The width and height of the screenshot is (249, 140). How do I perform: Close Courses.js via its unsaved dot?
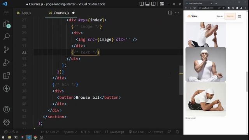(x=74, y=13)
